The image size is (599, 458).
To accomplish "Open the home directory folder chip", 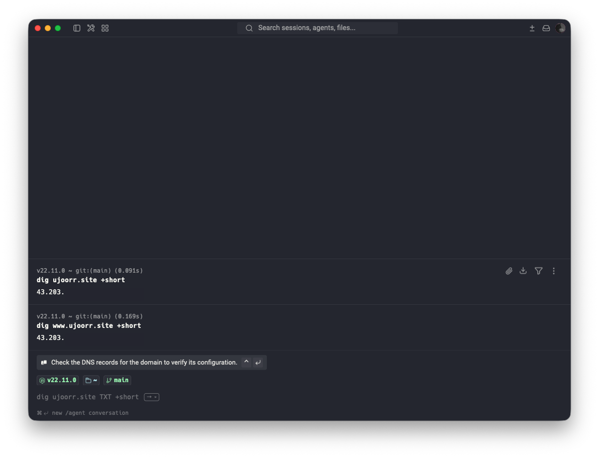I will [91, 380].
